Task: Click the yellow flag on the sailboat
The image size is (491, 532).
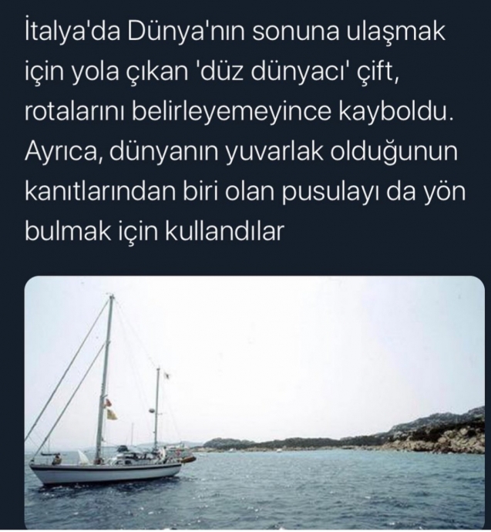Action: [x=113, y=415]
